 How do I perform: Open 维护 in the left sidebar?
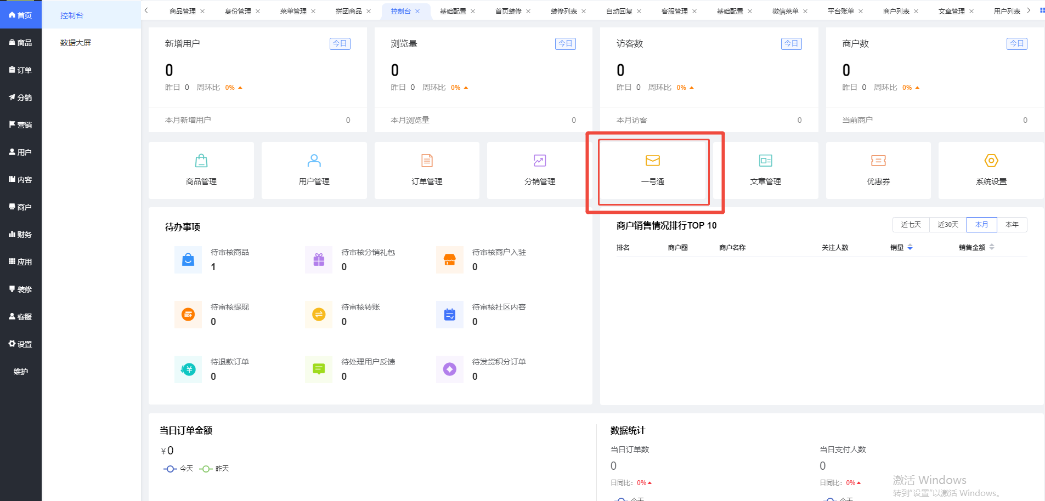tap(21, 372)
